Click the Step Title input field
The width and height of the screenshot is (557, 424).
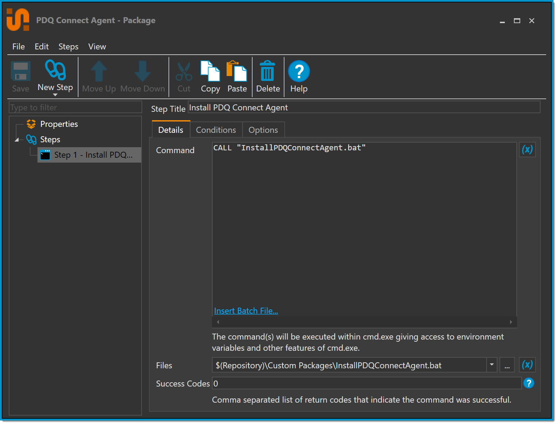[364, 107]
